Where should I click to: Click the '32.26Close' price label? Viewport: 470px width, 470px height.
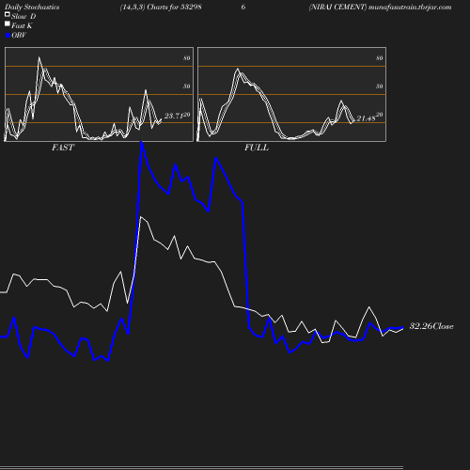click(x=431, y=326)
